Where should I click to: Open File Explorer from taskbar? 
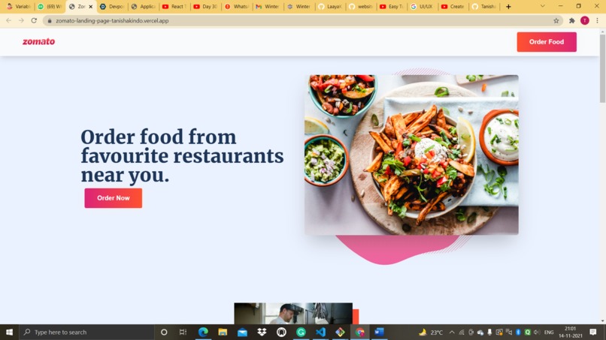click(223, 332)
